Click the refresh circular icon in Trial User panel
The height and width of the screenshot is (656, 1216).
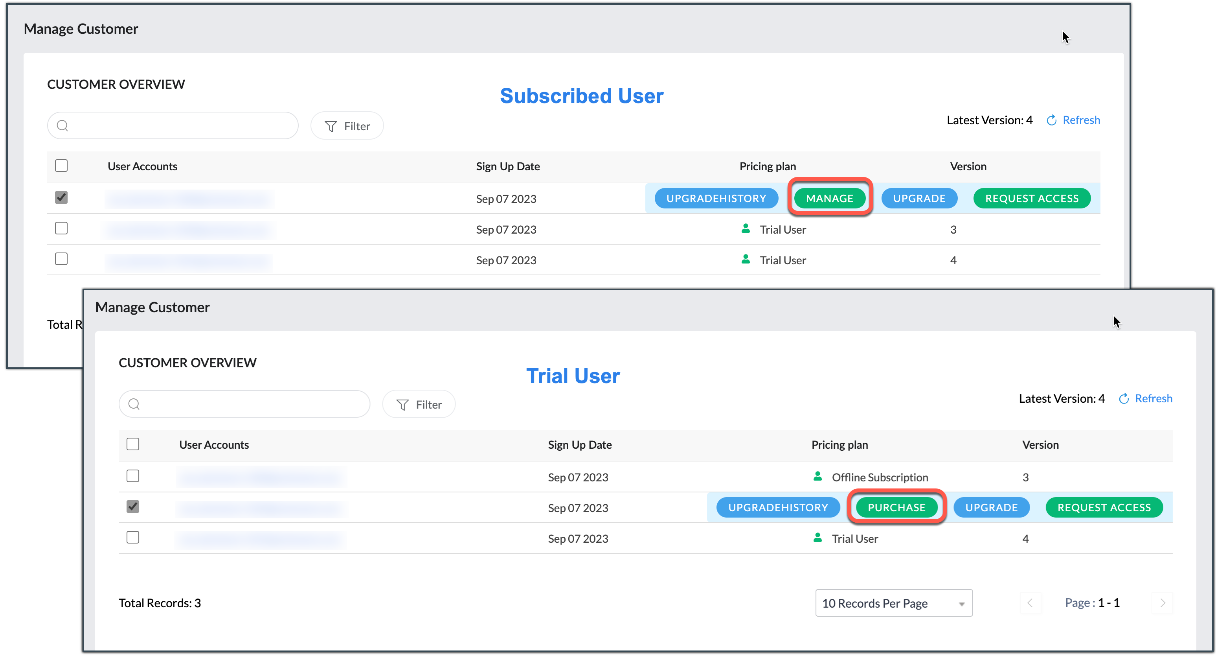1124,399
